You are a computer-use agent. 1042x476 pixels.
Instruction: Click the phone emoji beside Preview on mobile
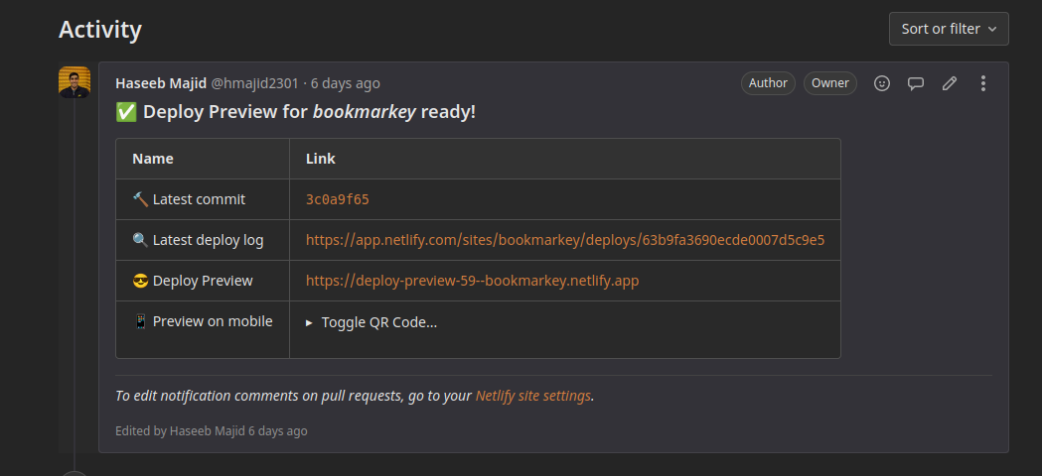140,321
